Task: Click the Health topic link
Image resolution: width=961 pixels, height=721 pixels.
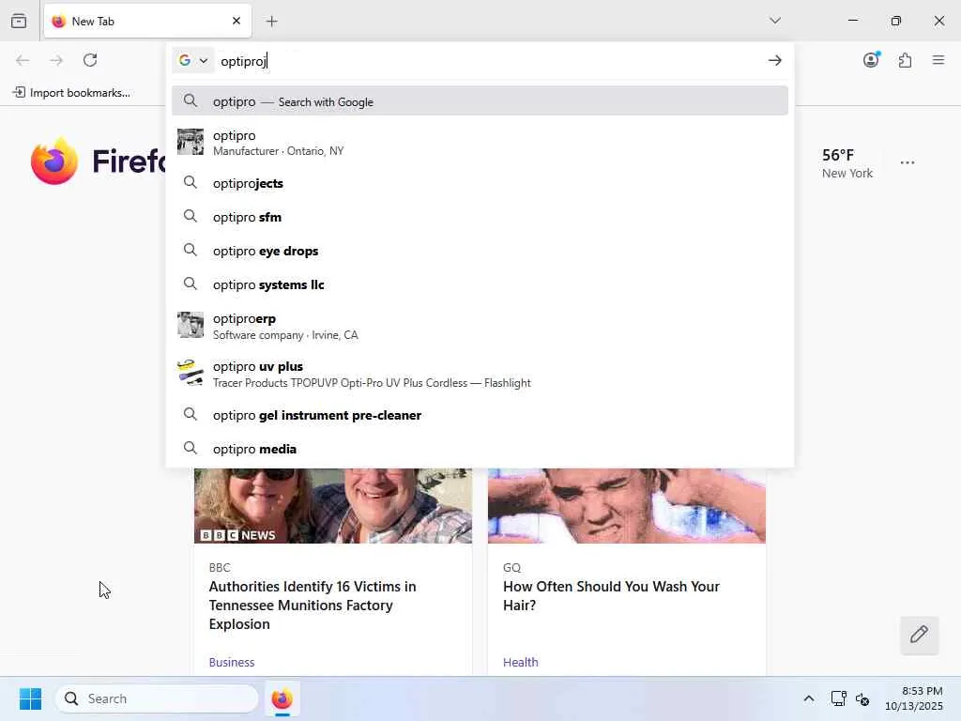Action: pyautogui.click(x=520, y=662)
